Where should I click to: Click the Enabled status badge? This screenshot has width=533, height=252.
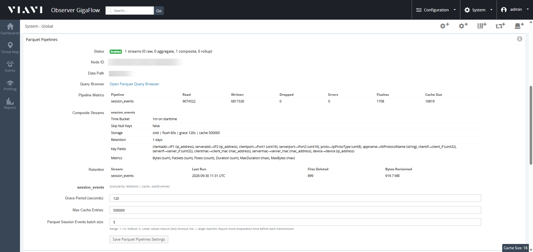point(116,52)
